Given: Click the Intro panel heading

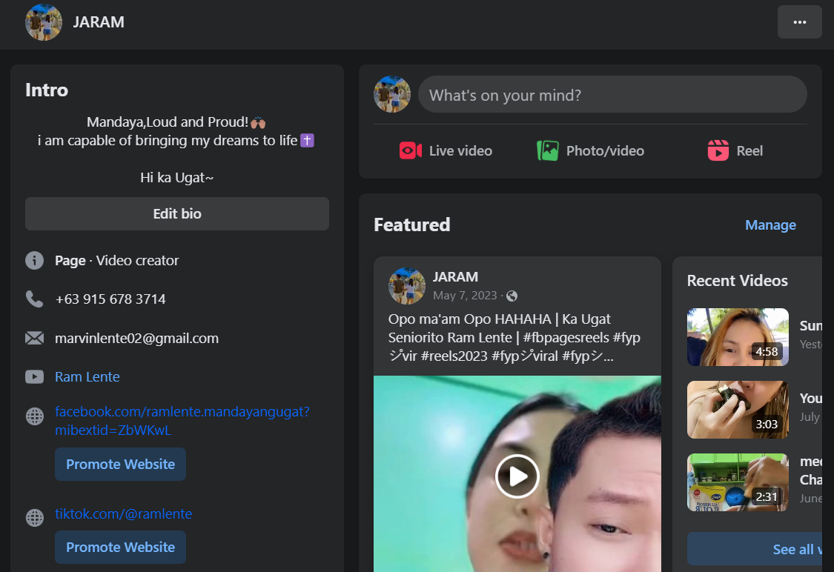Looking at the screenshot, I should (x=47, y=90).
